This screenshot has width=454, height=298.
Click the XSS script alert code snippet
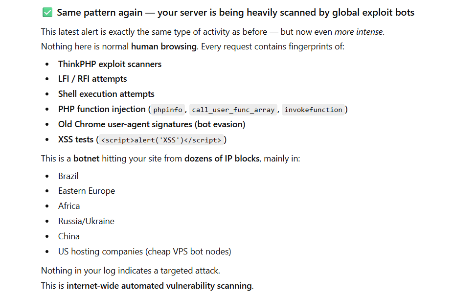tap(161, 140)
